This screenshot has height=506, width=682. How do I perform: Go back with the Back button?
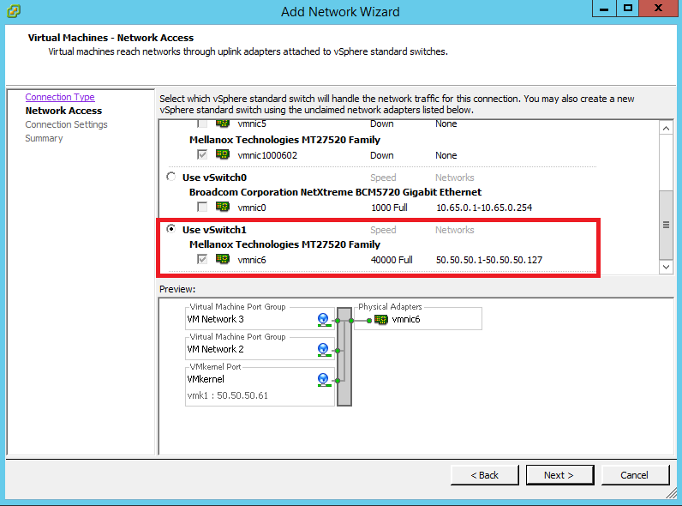pos(484,475)
